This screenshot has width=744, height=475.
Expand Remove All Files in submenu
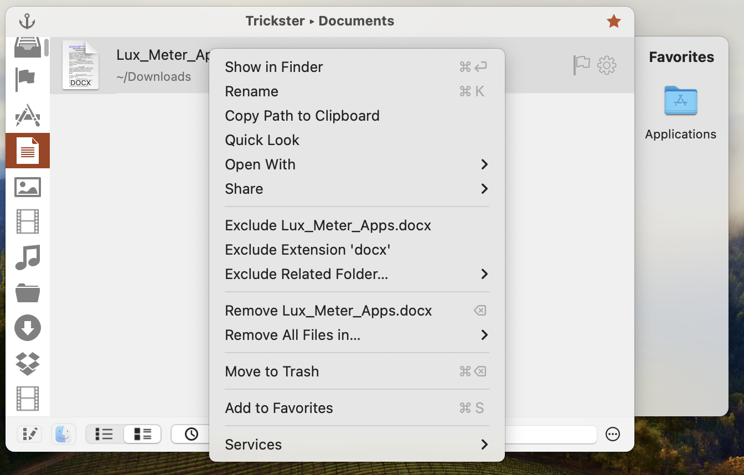tap(357, 335)
